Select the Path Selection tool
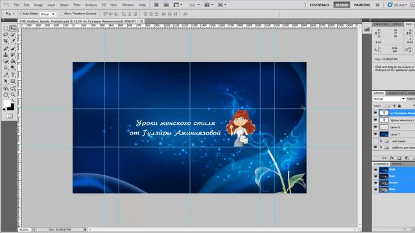The height and width of the screenshot is (233, 415). coord(6,82)
